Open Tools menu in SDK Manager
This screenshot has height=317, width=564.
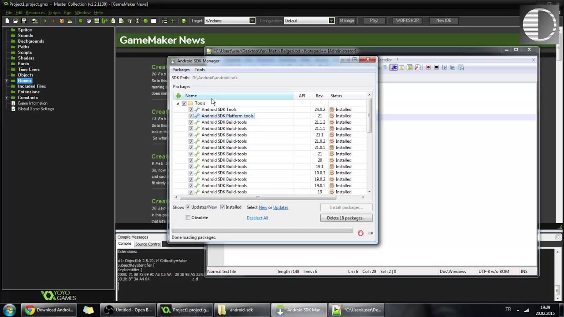click(x=200, y=70)
